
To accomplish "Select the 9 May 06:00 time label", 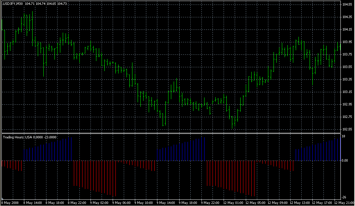I will (121, 203).
